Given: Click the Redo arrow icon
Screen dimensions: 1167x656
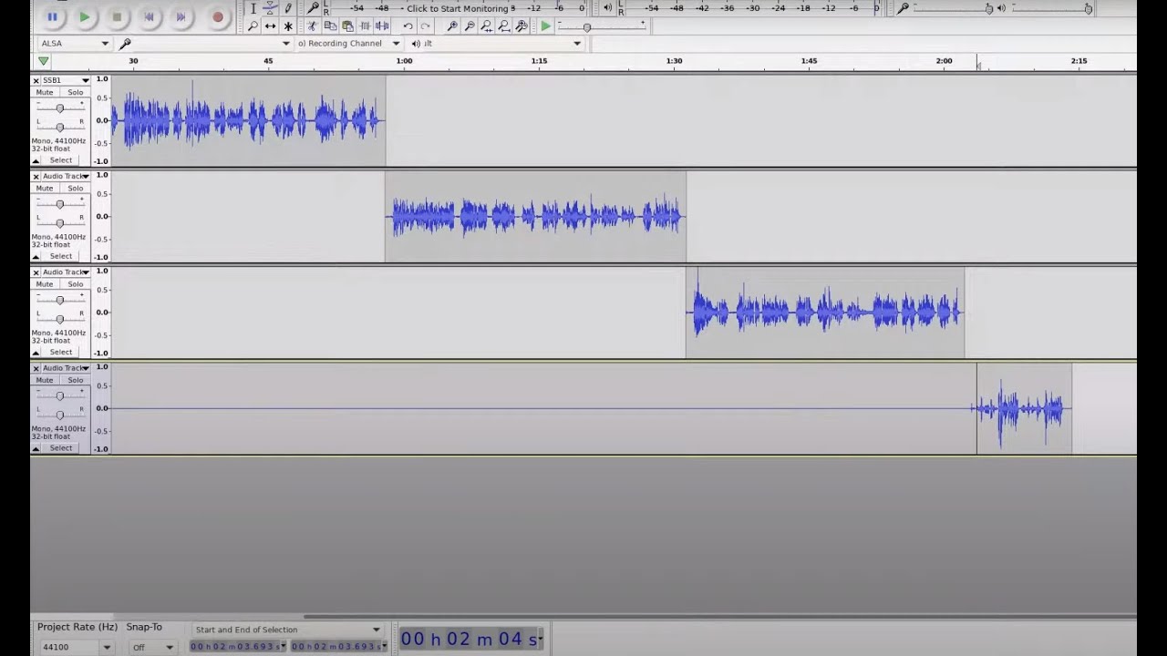Looking at the screenshot, I should click(425, 26).
